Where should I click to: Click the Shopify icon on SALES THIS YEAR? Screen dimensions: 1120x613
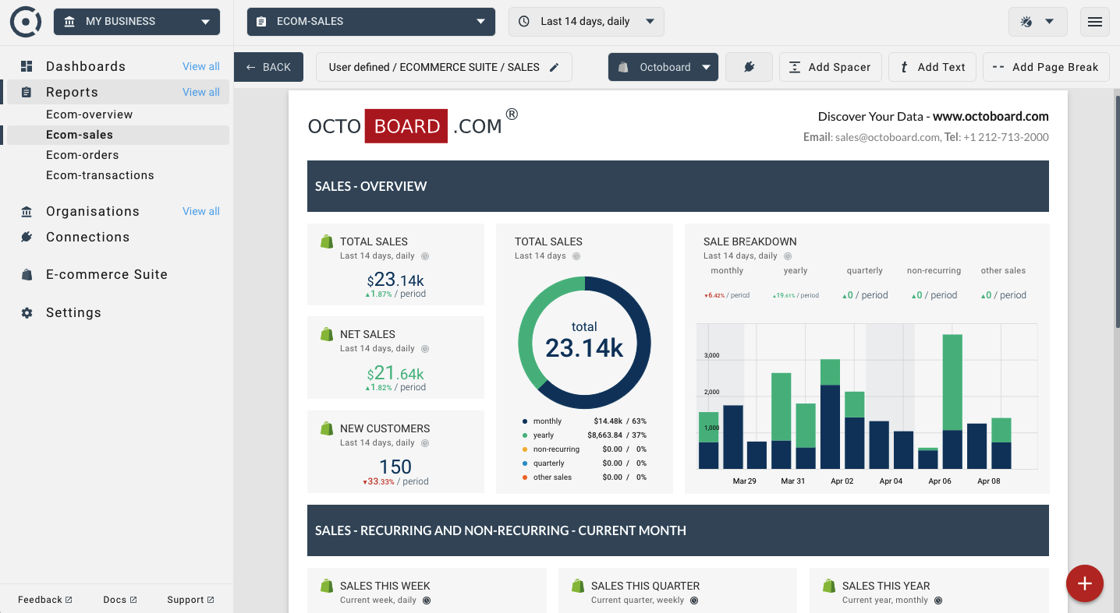[829, 586]
